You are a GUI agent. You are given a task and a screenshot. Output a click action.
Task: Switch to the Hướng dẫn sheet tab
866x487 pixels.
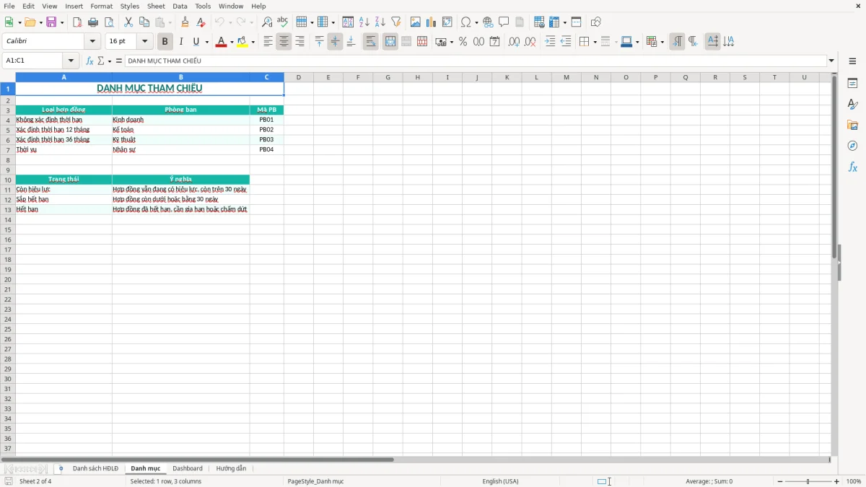click(x=231, y=468)
